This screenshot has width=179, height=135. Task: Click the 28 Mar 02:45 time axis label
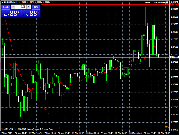coord(107,133)
